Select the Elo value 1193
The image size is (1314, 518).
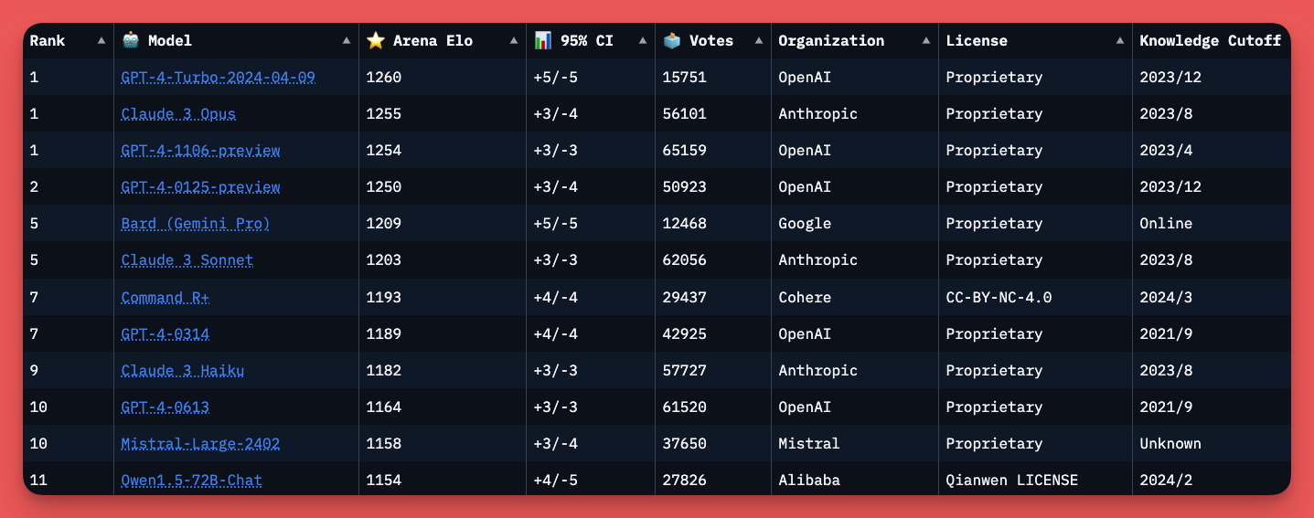pos(383,298)
